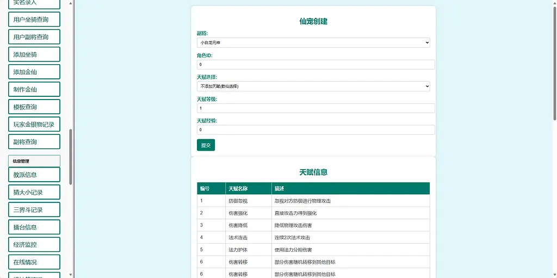Image resolution: width=557 pixels, height=278 pixels.
Task: Open the 添加金仙 sidebar page
Action: [x=34, y=72]
